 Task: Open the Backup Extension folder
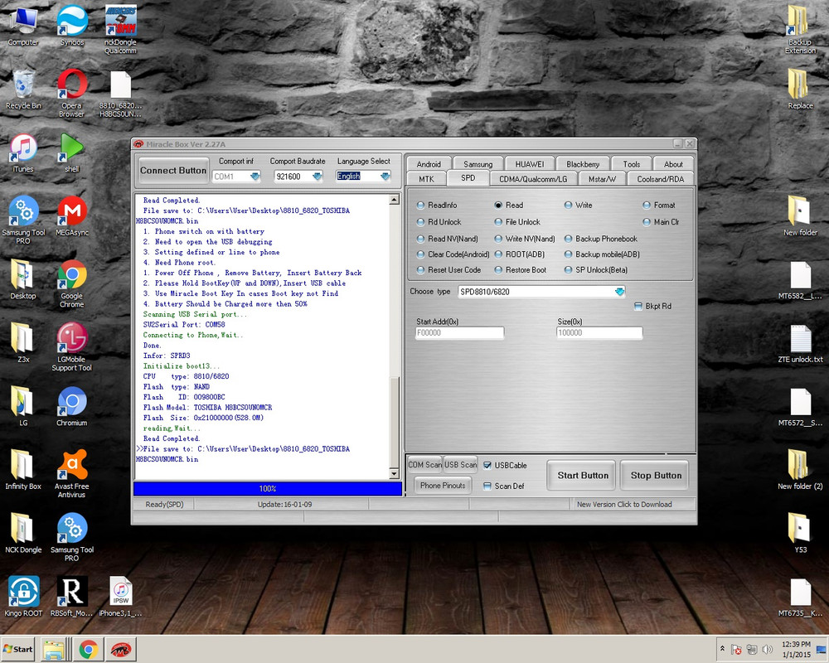click(801, 30)
